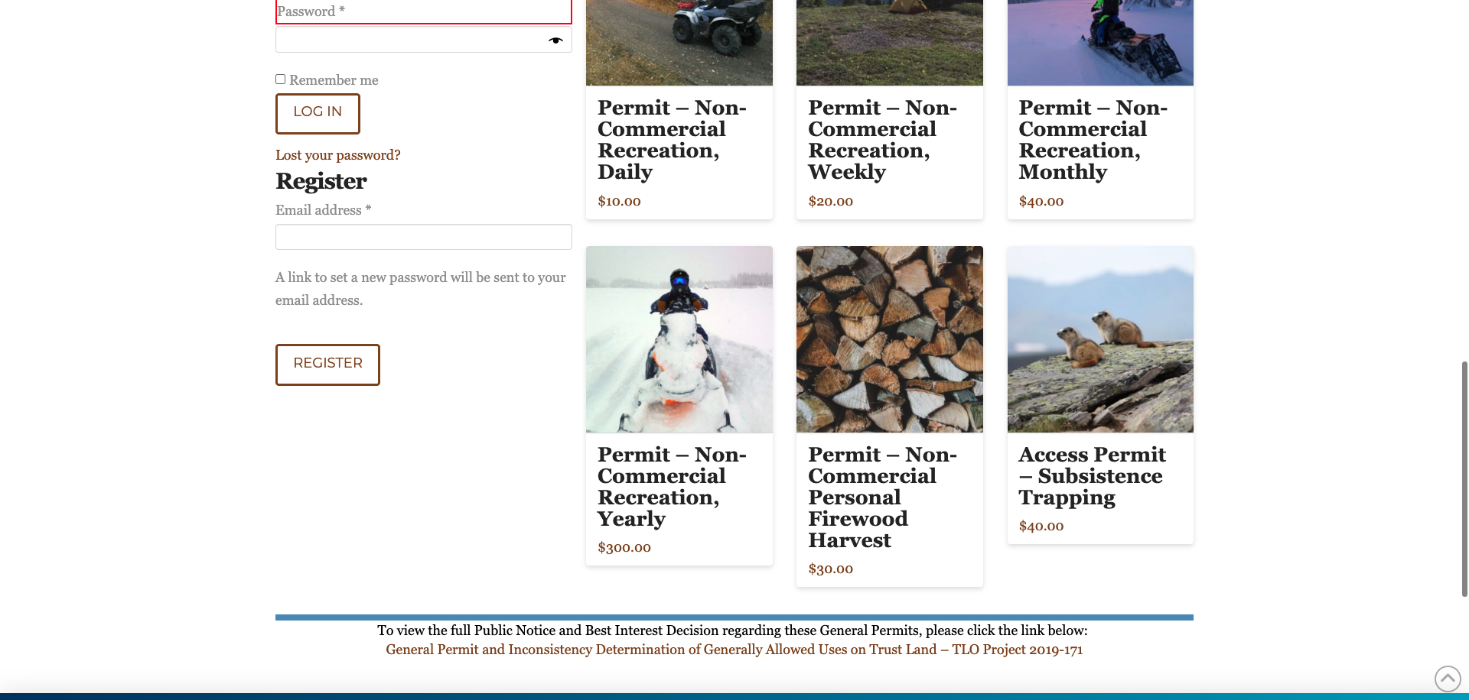Click the marmots on rocks thumbnail
This screenshot has width=1469, height=700.
click(x=1099, y=339)
